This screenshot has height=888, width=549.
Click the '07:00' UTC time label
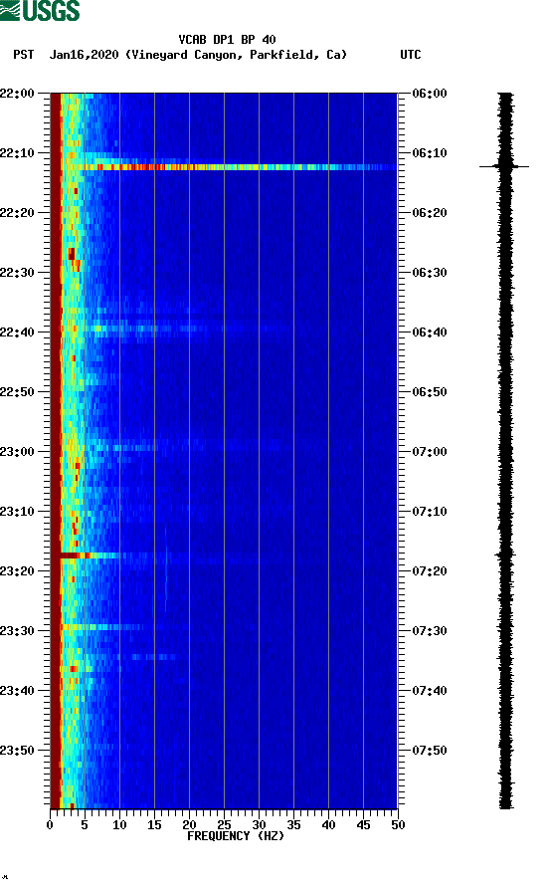pyautogui.click(x=430, y=452)
